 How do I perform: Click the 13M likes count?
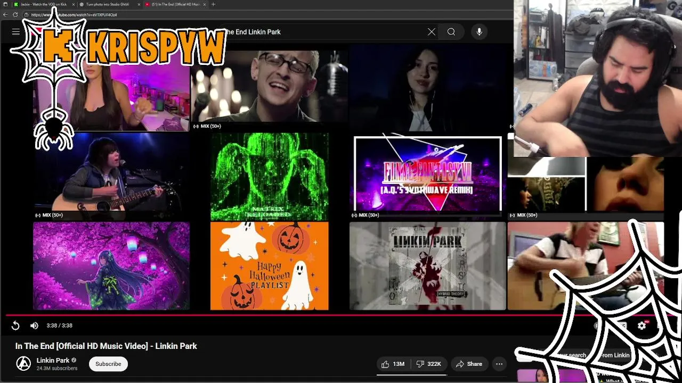click(399, 364)
